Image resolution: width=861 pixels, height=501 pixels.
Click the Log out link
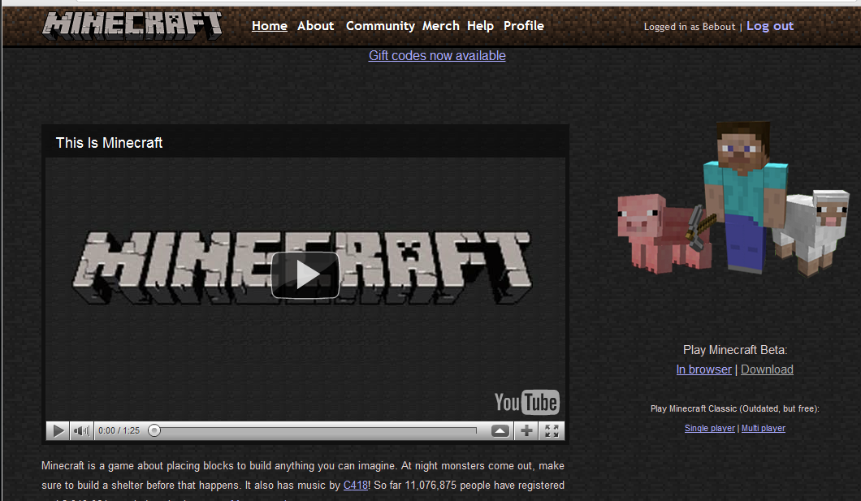[x=770, y=26]
